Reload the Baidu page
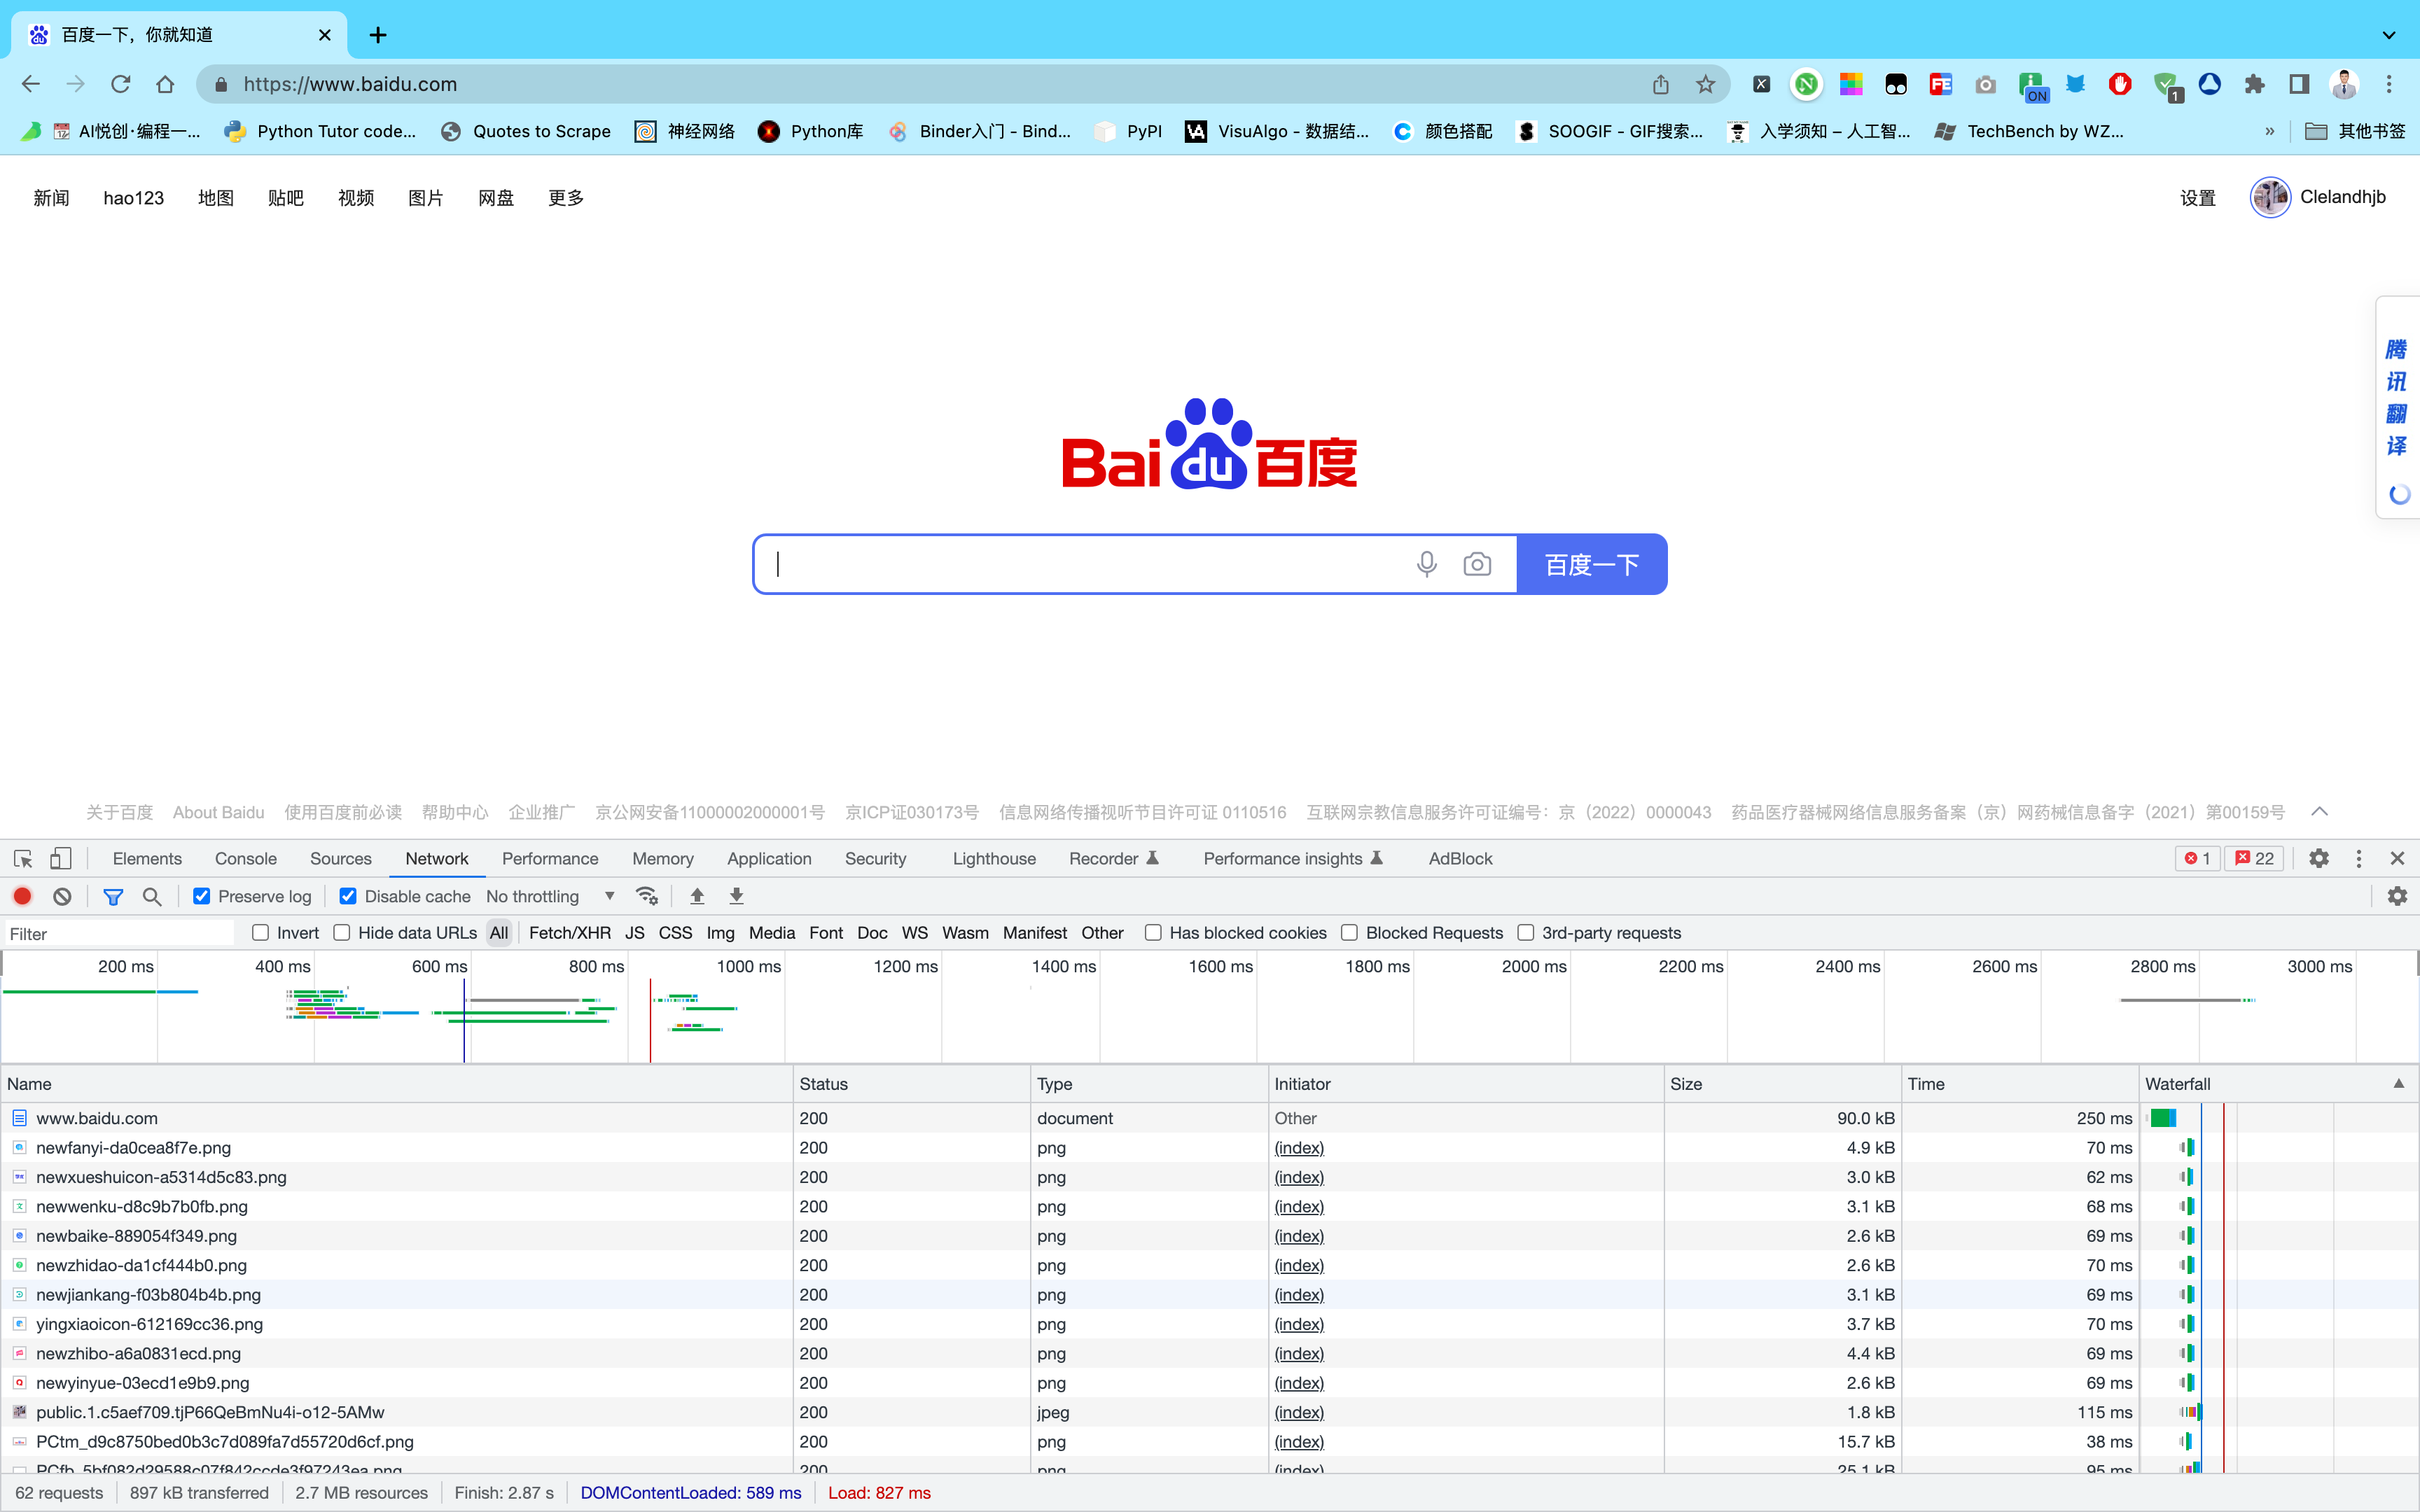 (x=121, y=84)
